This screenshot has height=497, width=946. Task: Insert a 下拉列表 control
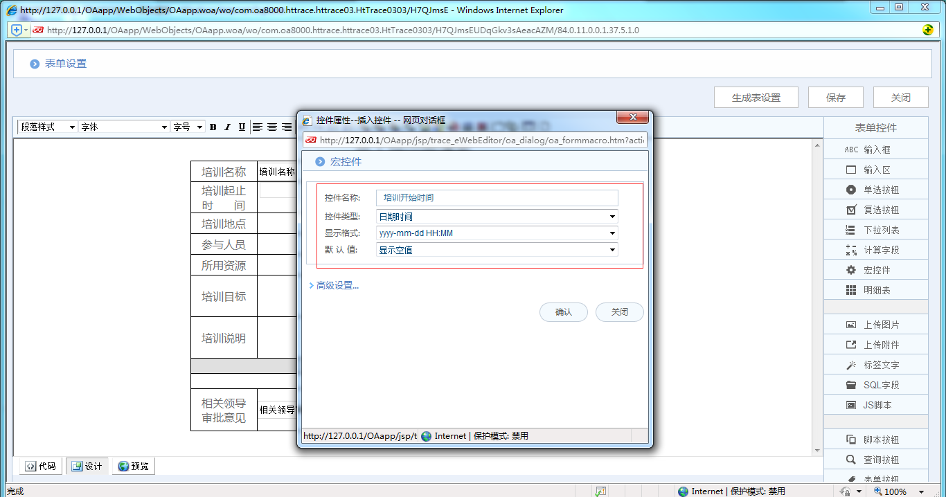tap(875, 229)
